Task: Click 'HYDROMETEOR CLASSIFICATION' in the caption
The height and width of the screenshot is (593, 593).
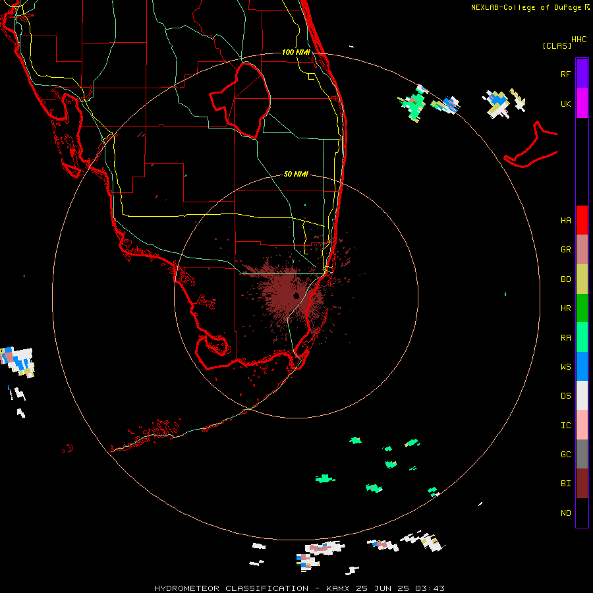Action: (x=231, y=588)
